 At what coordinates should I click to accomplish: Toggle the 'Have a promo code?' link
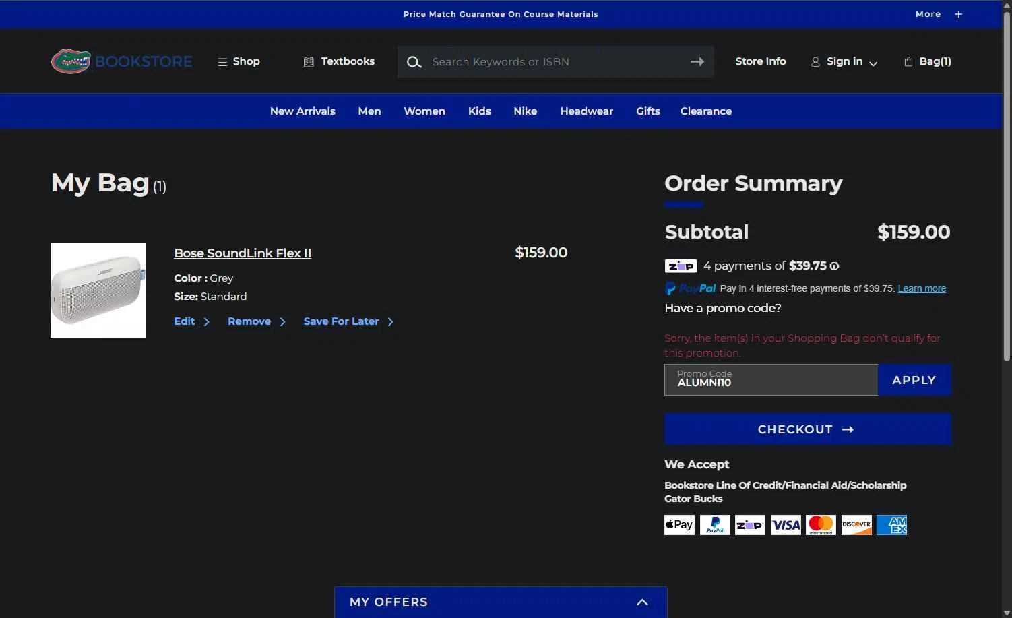click(x=723, y=308)
